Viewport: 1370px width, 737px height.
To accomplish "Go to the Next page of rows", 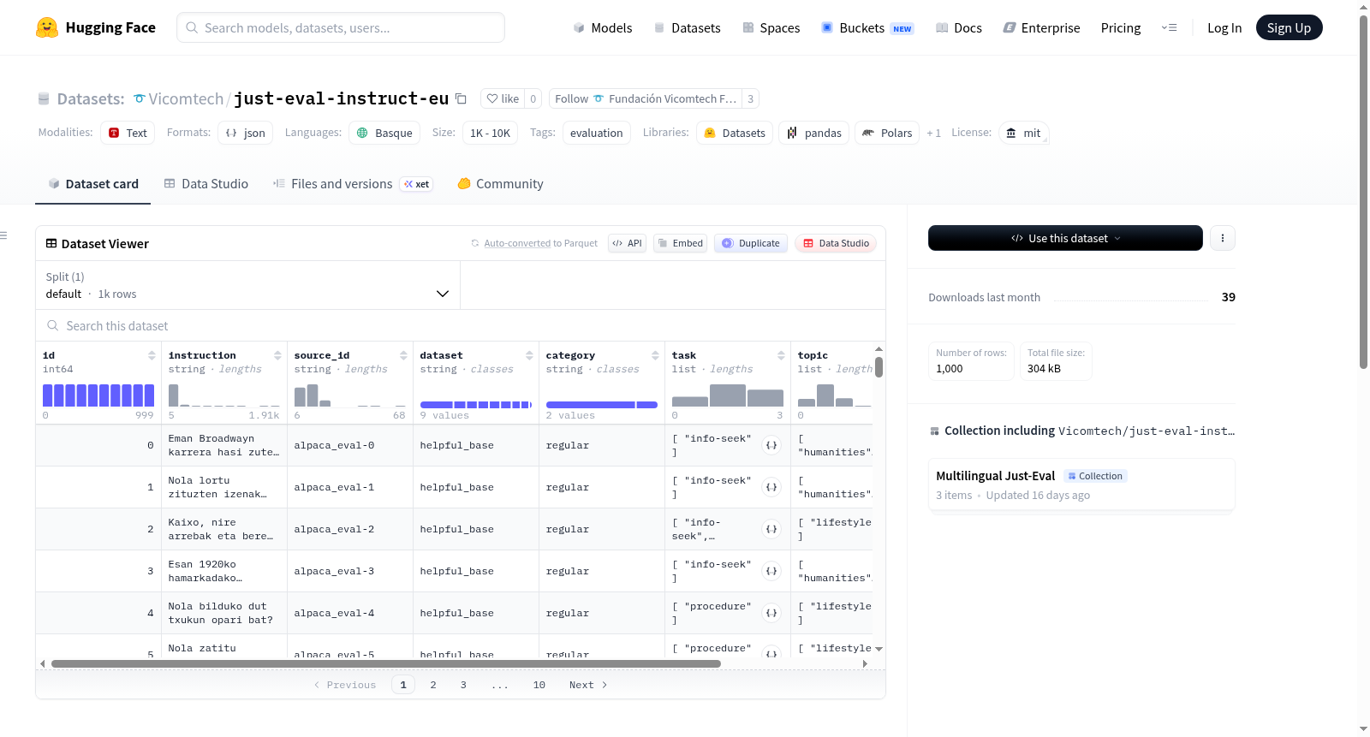I will point(588,685).
